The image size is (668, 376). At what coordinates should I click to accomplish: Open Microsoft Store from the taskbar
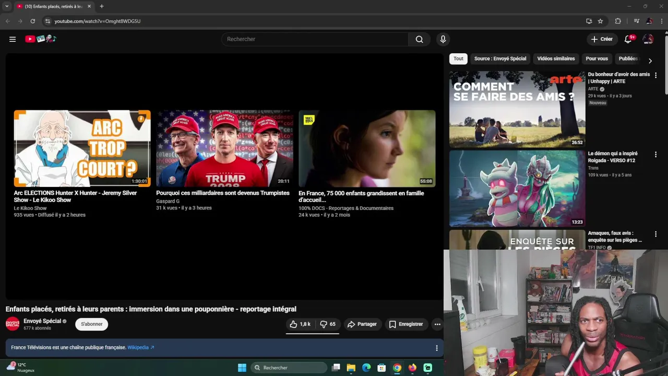[381, 368]
